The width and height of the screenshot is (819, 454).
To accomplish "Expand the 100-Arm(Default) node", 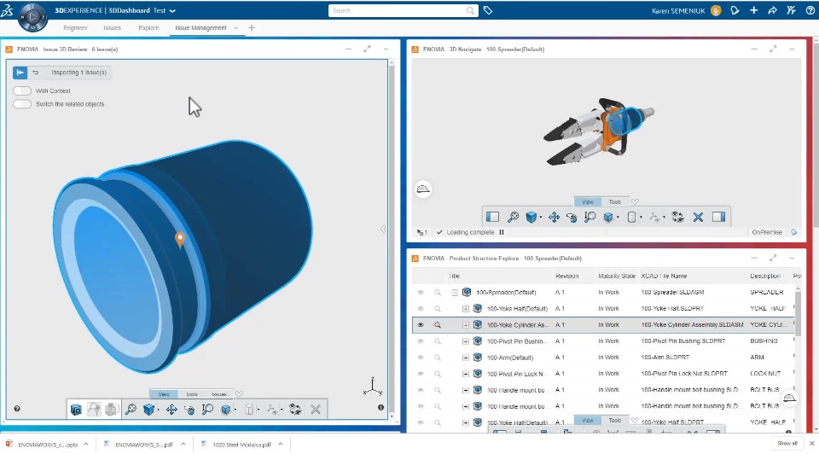I will 466,358.
